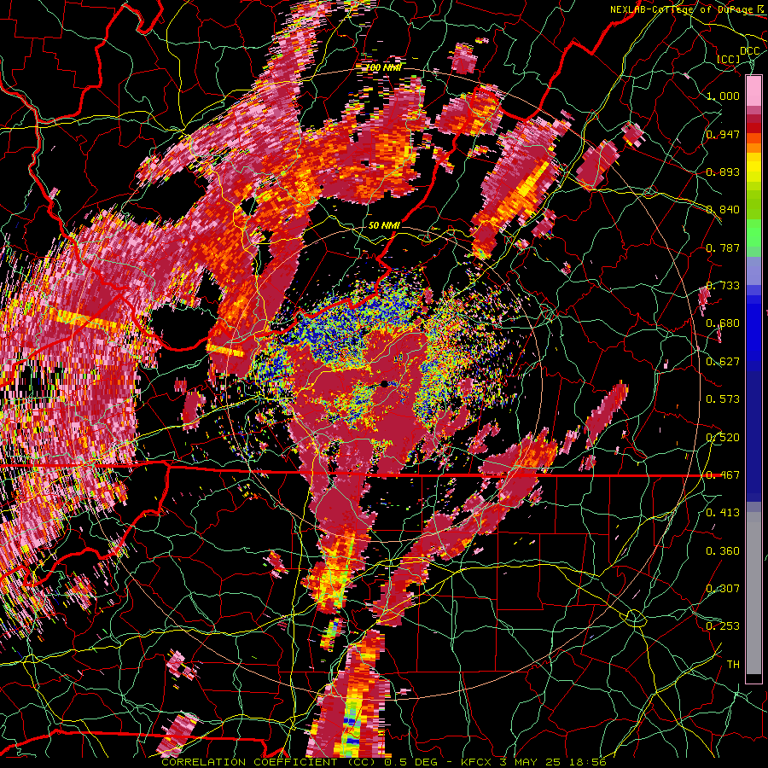
Task: Select the 0.680 legend value
Action: pyautogui.click(x=723, y=323)
